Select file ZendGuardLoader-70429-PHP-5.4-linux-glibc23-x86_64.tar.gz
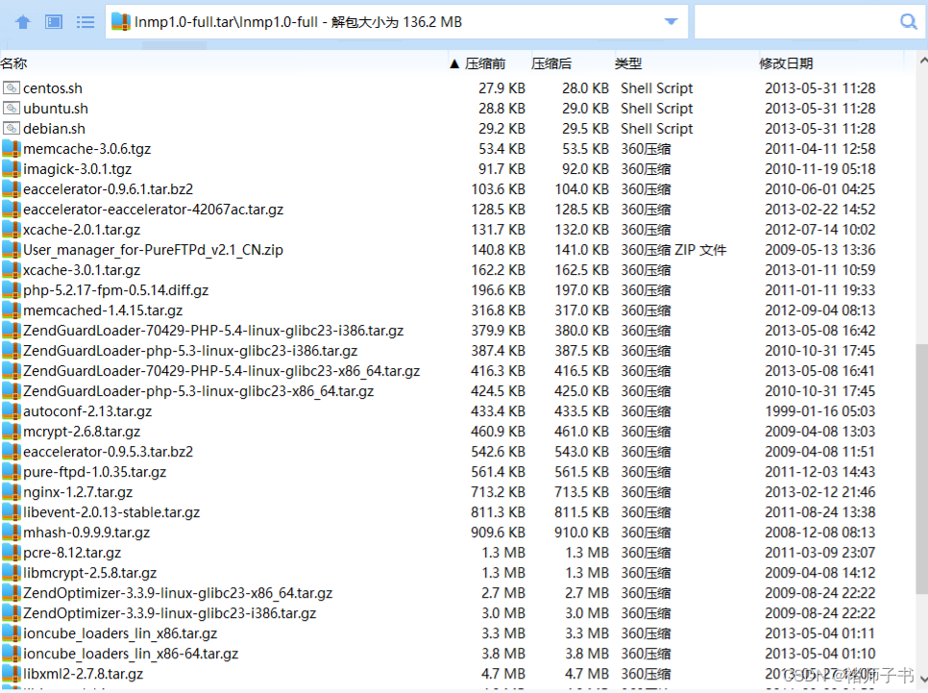The width and height of the screenshot is (928, 693). click(x=221, y=371)
